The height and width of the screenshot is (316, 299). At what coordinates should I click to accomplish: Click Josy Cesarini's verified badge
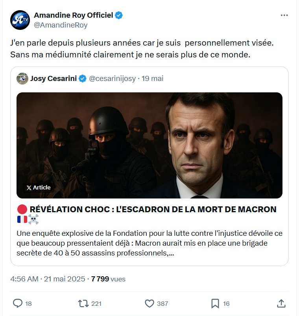point(83,79)
